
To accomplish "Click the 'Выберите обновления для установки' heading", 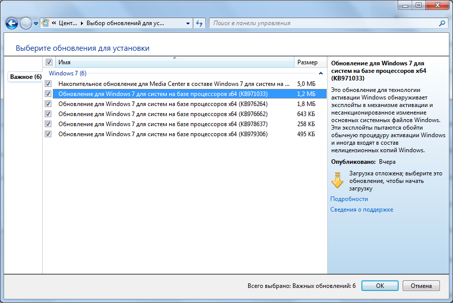I will tap(83, 48).
